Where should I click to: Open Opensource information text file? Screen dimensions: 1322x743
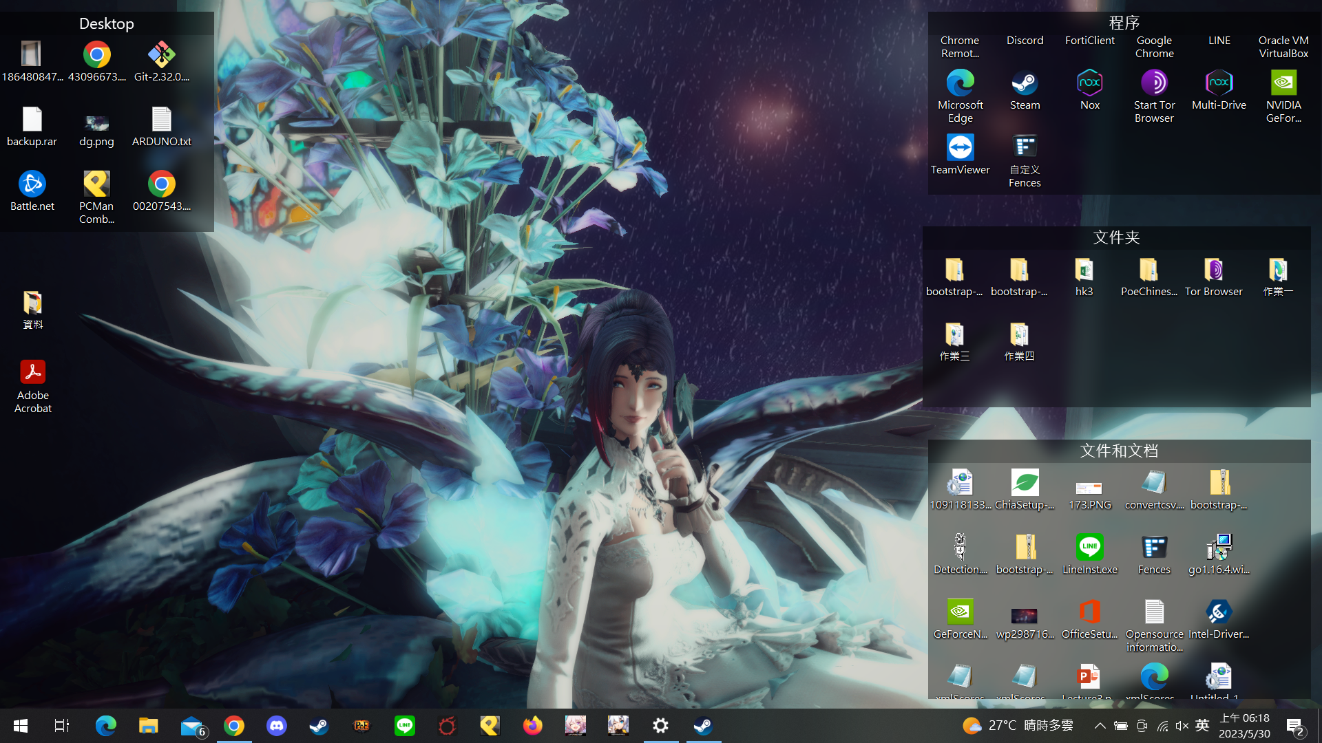click(1154, 625)
